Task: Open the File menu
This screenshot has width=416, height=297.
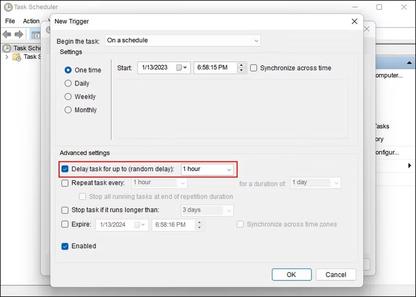Action: click(x=10, y=21)
